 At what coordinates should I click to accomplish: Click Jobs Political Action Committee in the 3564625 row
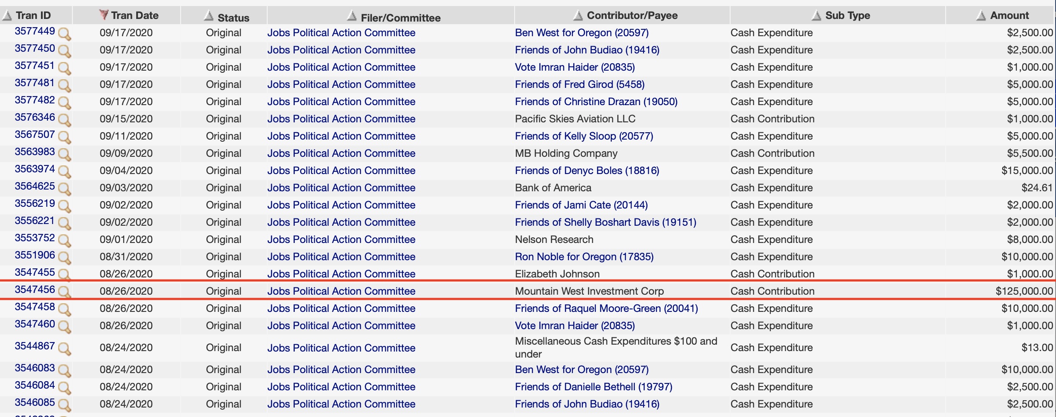tap(341, 188)
